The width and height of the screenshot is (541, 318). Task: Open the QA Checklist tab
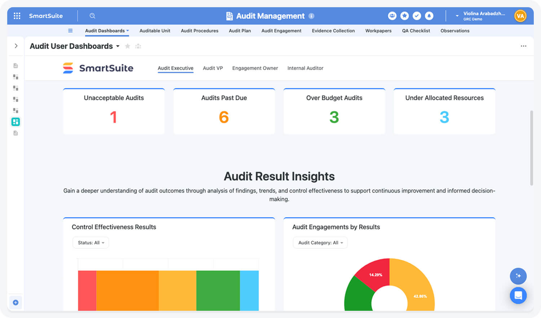(x=416, y=31)
